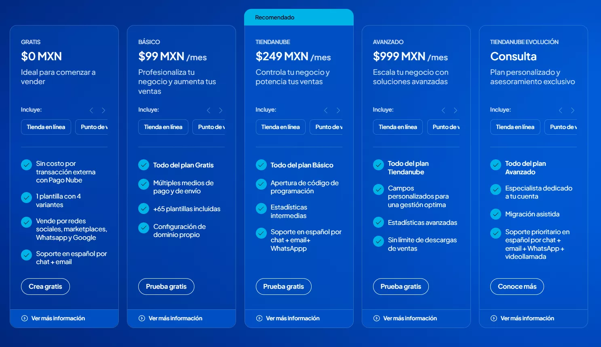Click checkmark beside 'Múltiples medios de pago'
This screenshot has height=347, width=601.
coord(143,184)
